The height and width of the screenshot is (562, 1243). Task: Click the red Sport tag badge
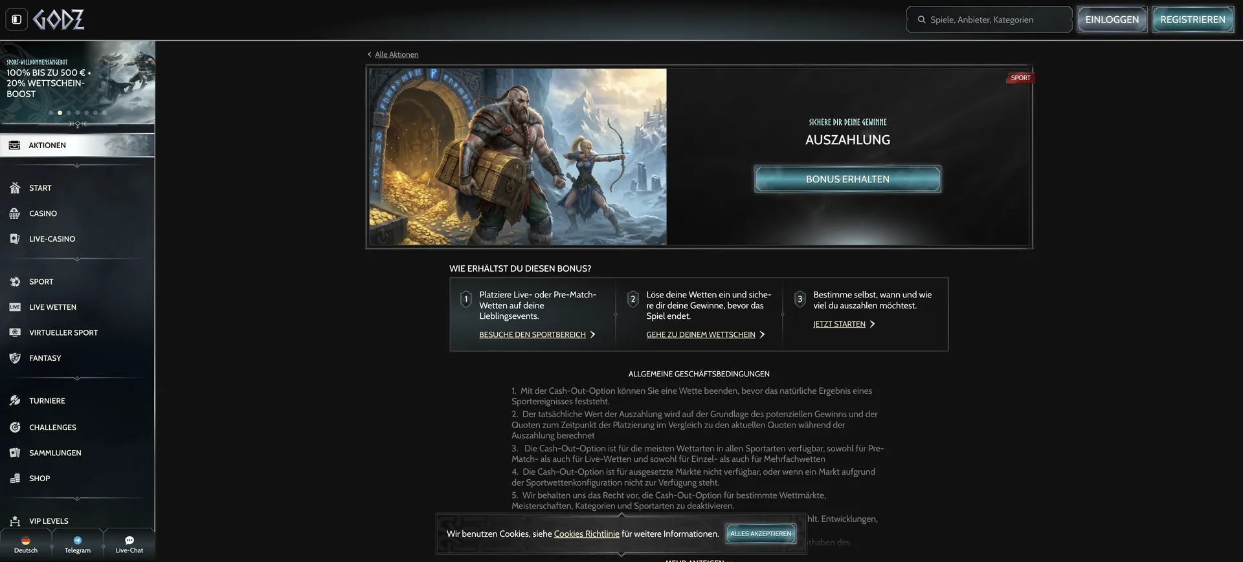coord(1020,78)
